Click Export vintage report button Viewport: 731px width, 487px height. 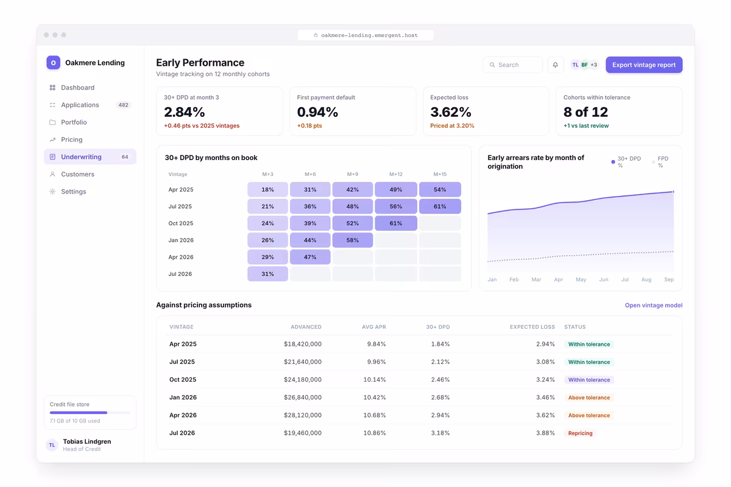[x=644, y=65]
